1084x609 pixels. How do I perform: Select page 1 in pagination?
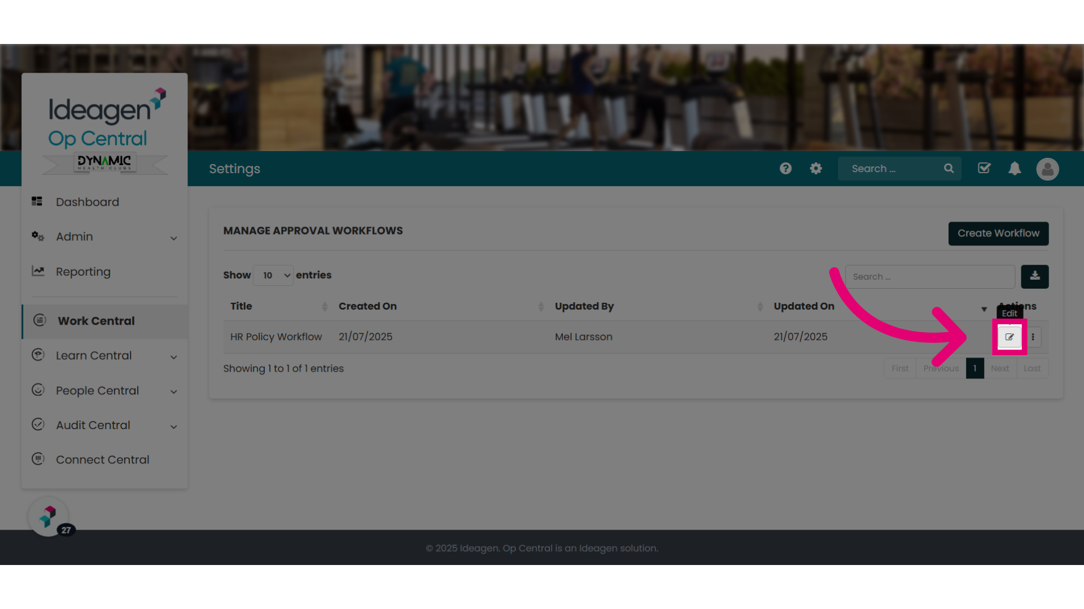click(974, 369)
